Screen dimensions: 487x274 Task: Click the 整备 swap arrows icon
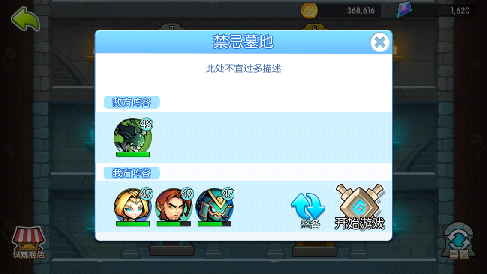(x=308, y=211)
